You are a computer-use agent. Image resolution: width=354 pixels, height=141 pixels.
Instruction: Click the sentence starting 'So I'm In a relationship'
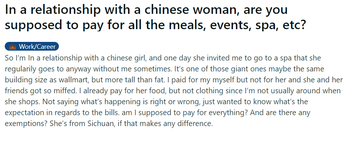pos(163,58)
